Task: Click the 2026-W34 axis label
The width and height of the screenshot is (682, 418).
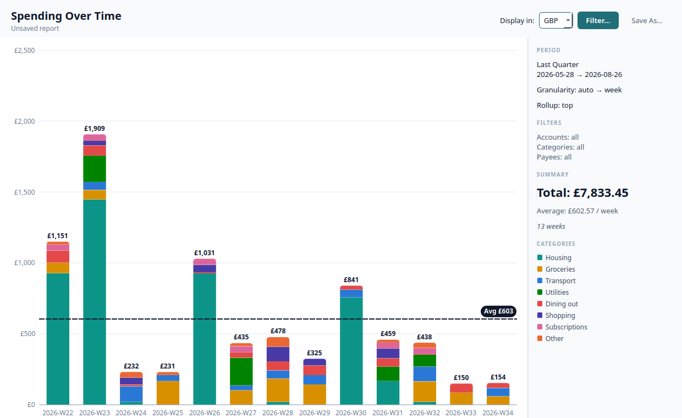Action: pyautogui.click(x=498, y=413)
